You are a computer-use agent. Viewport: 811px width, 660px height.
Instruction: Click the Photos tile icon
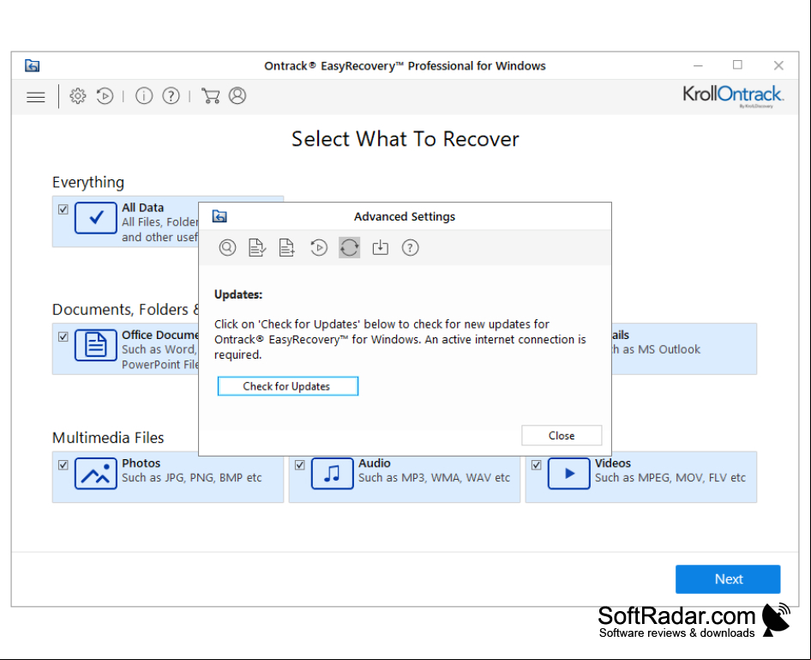[96, 474]
